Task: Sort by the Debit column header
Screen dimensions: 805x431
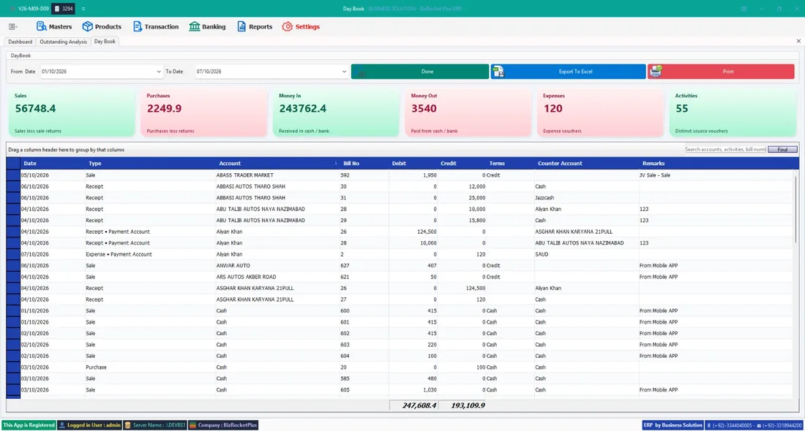Action: [x=413, y=164]
